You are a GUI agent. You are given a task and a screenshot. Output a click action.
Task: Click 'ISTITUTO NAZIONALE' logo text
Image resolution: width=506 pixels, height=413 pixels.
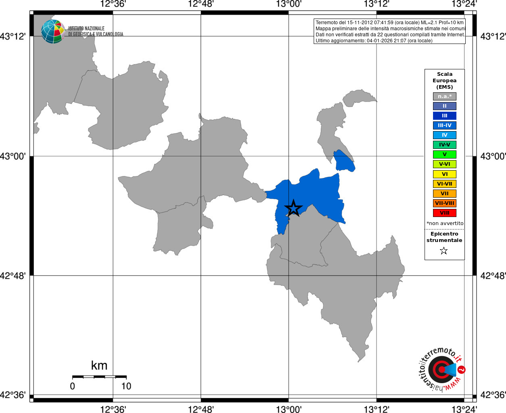(x=86, y=29)
